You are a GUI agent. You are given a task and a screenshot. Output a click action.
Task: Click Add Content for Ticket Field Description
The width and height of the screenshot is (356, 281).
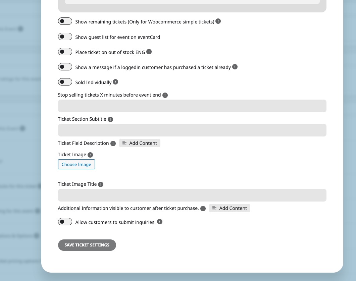[140, 143]
